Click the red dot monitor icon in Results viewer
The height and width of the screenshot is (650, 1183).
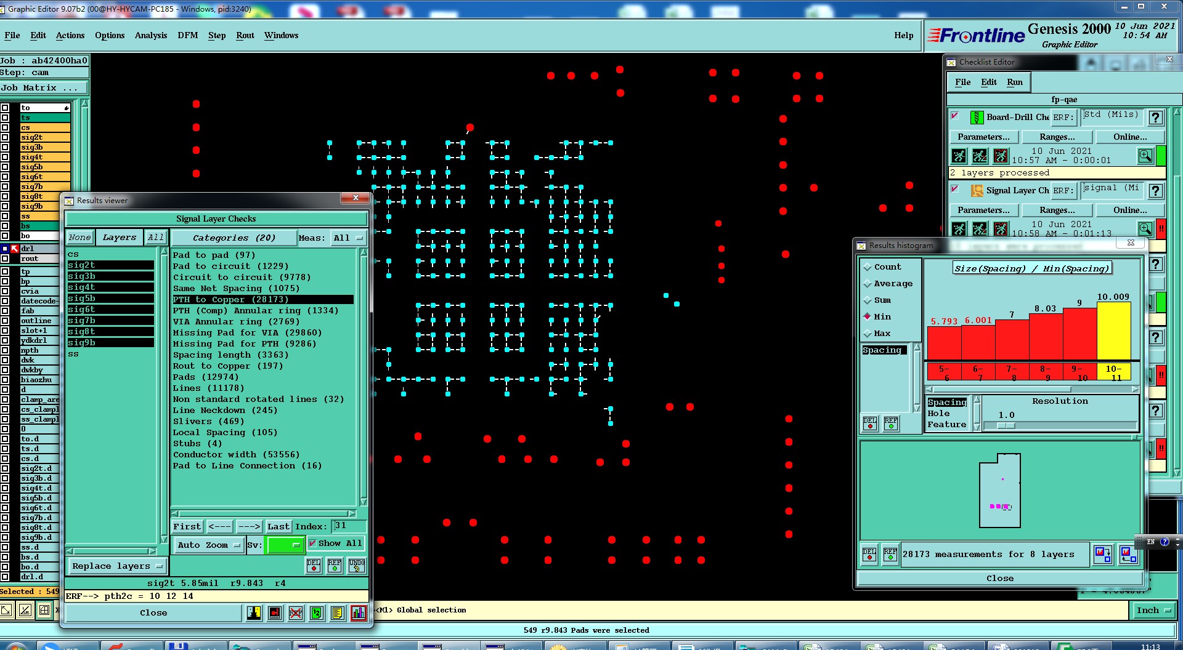click(x=275, y=612)
